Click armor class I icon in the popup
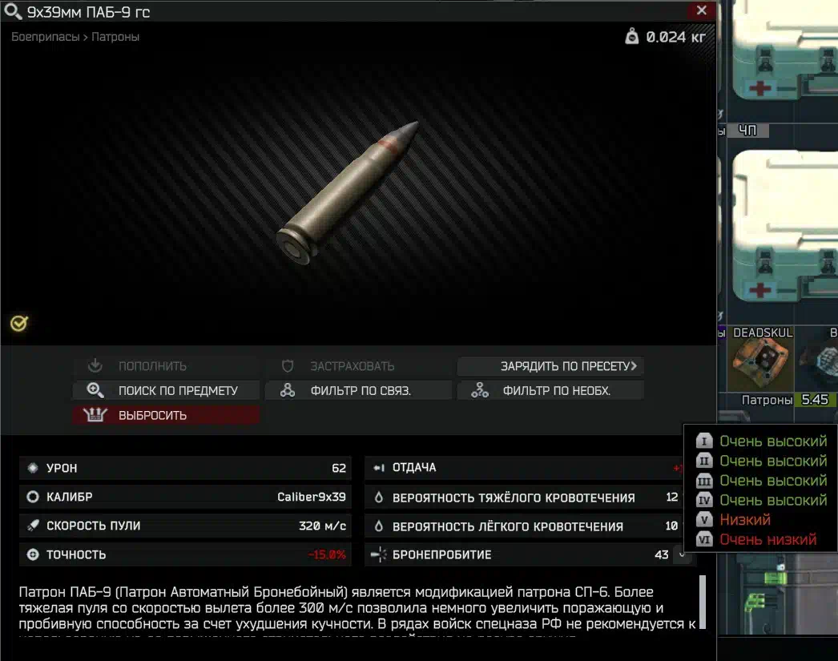Screen dimensions: 838x661 [704, 441]
